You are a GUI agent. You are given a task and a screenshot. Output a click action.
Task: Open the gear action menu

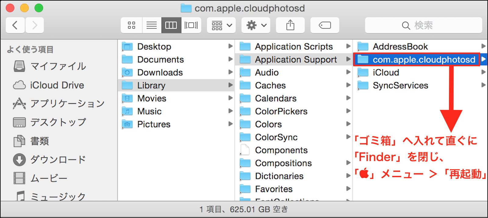(256, 25)
